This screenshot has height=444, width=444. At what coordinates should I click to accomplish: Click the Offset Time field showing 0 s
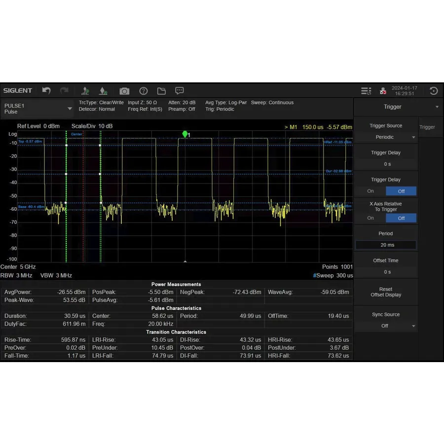click(x=386, y=272)
